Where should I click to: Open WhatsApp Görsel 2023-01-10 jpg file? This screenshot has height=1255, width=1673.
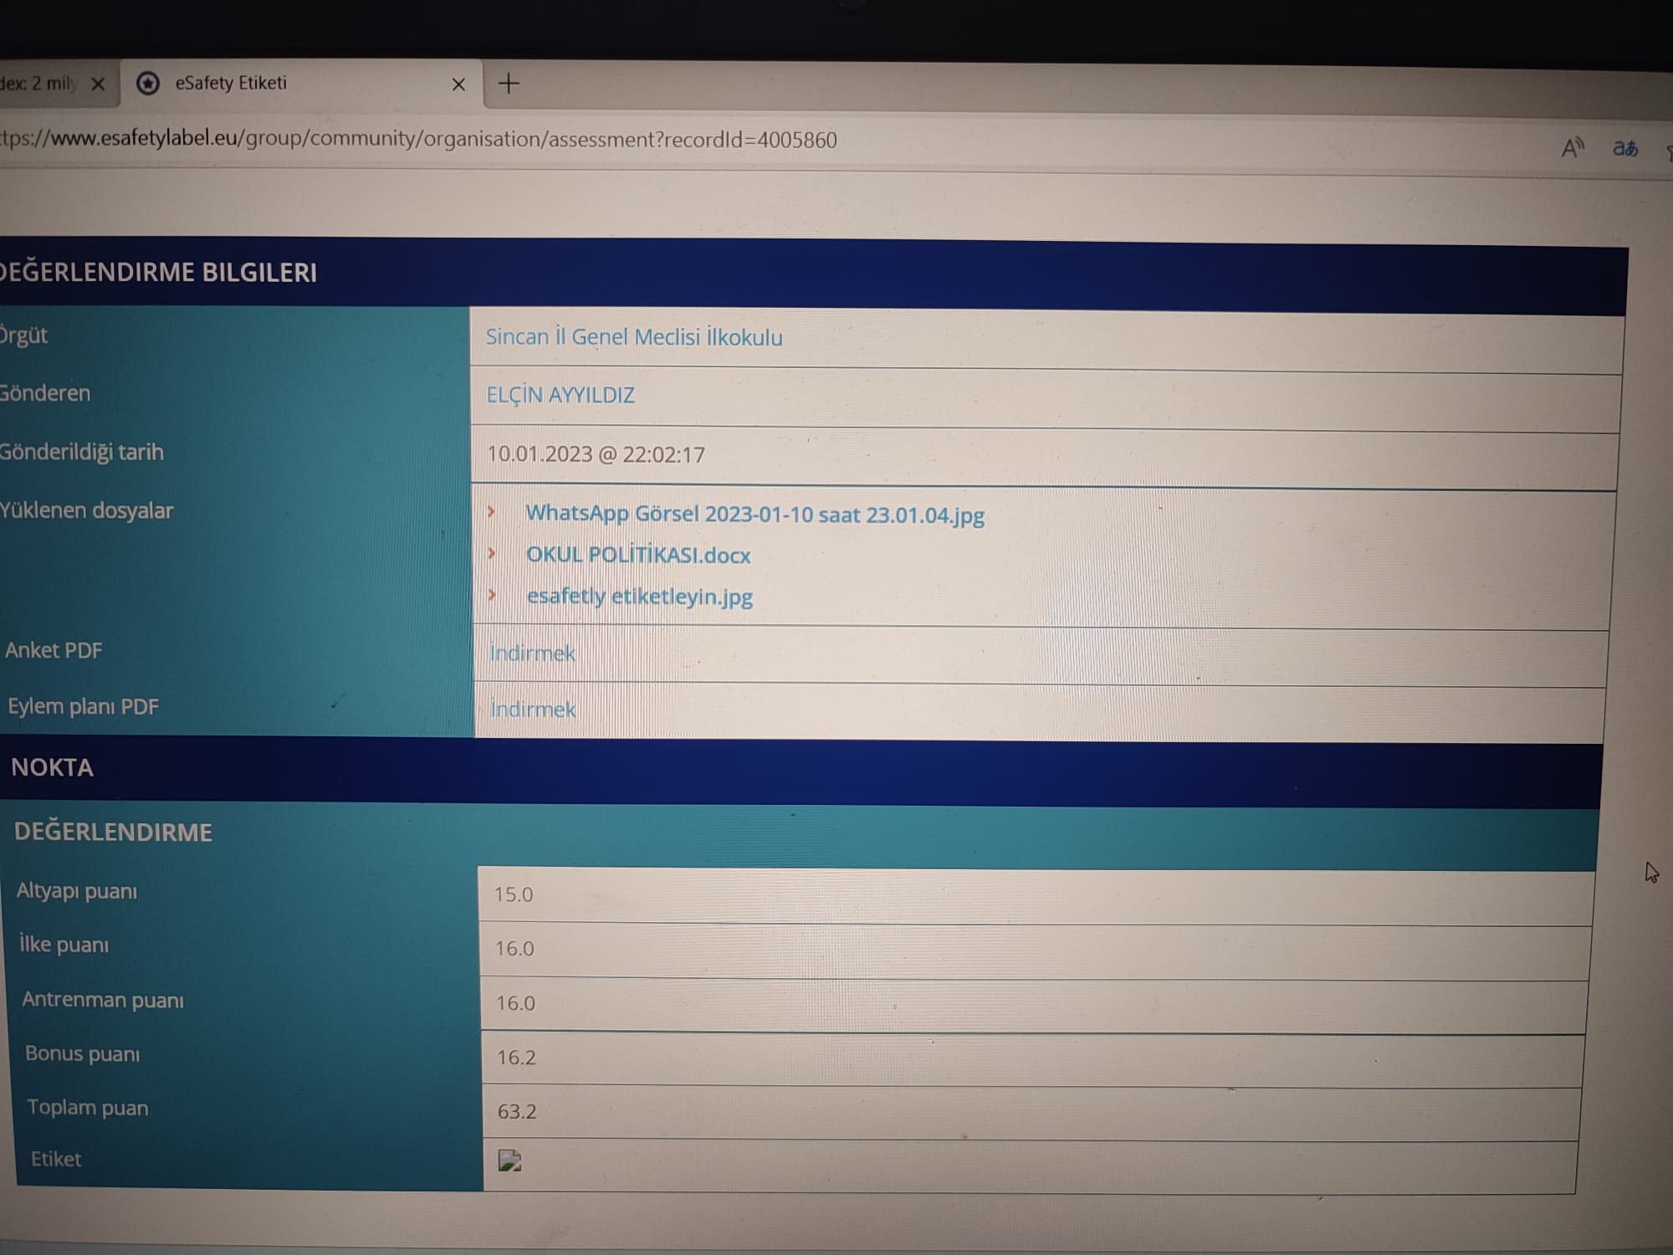(x=755, y=514)
